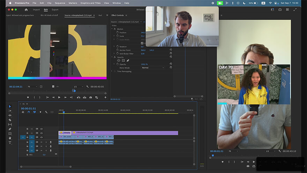Click the Export workspace button
Image resolution: width=307 pixels, height=173 pixels.
(55, 10)
